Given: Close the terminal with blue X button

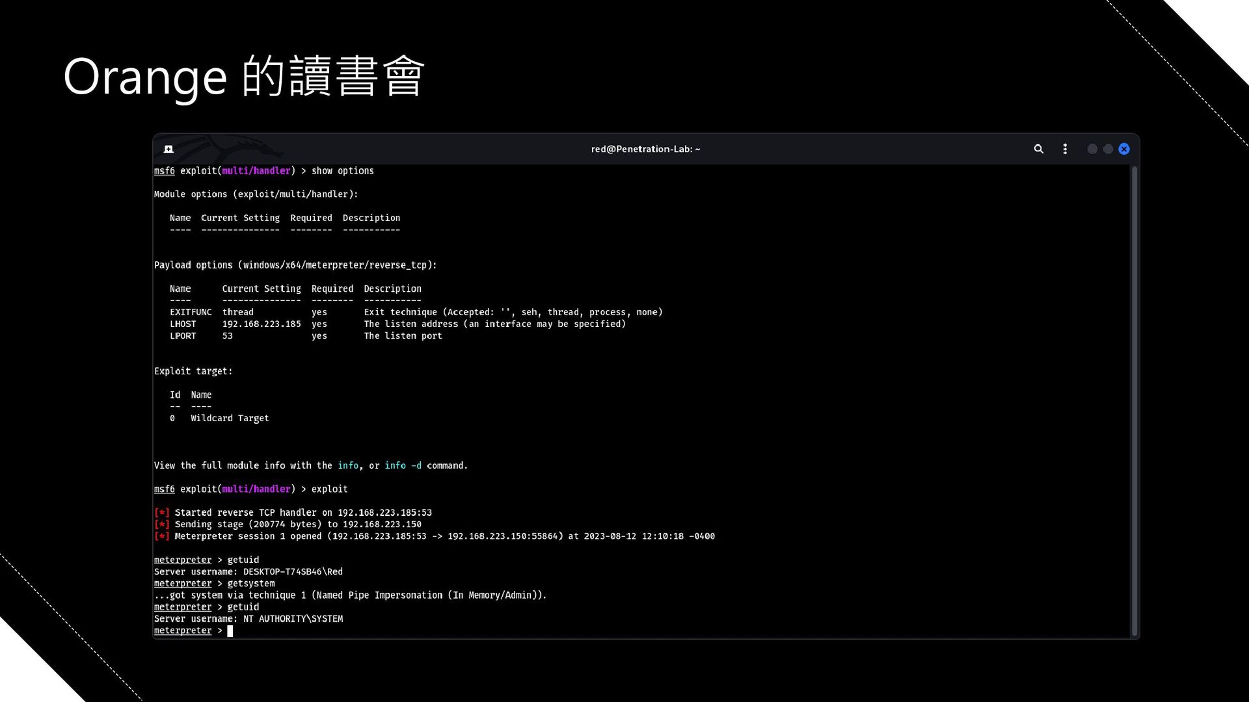Looking at the screenshot, I should [1124, 149].
